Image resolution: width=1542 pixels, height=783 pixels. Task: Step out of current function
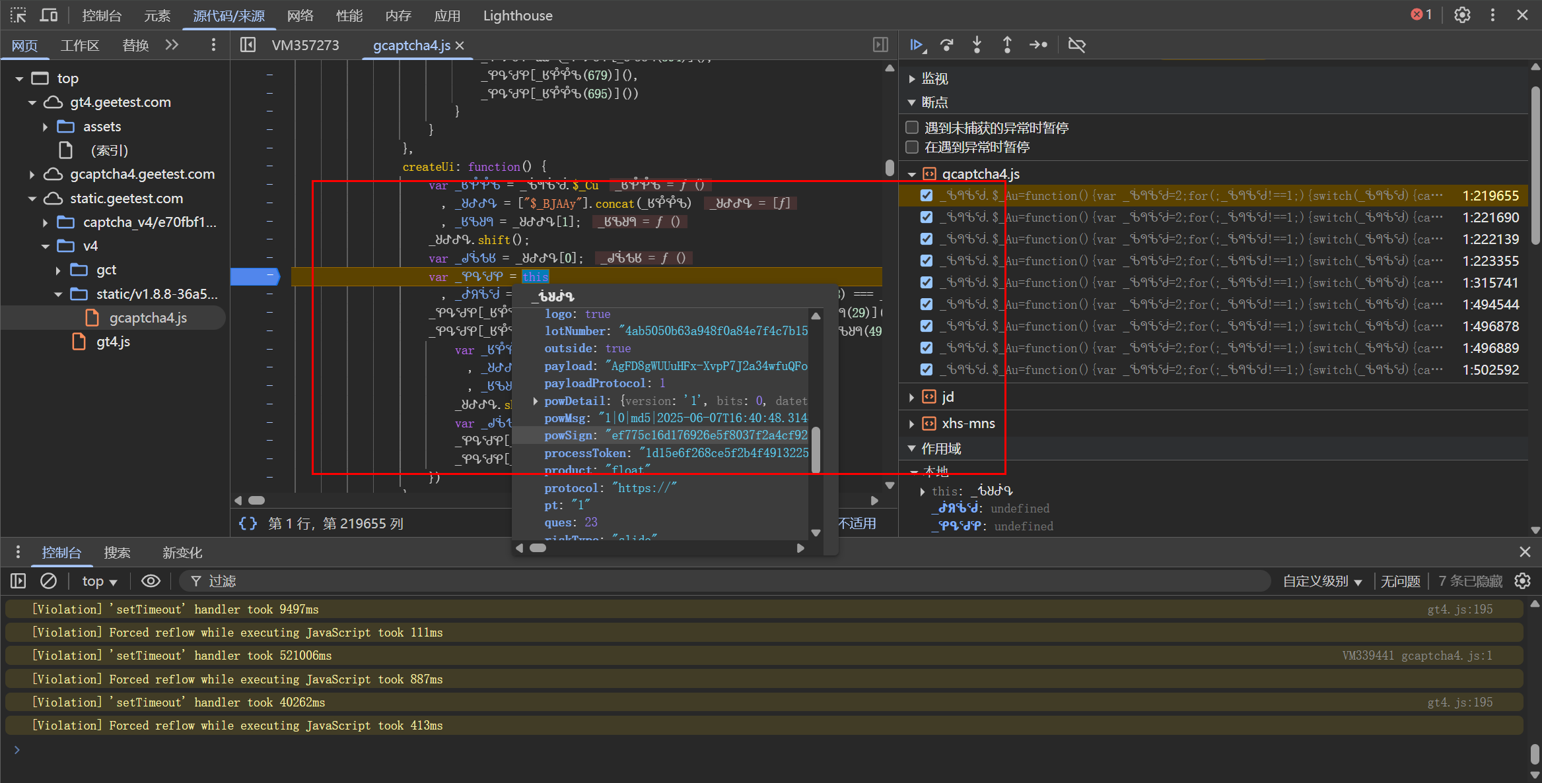point(1007,45)
